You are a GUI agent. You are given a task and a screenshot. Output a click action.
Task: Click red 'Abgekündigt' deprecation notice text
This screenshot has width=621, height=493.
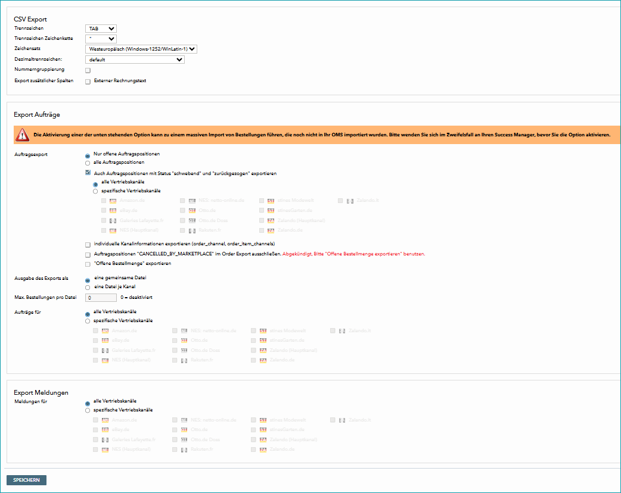(x=353, y=254)
